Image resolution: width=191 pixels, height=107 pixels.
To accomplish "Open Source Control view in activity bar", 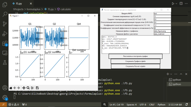I will pyautogui.click(x=5, y=24).
